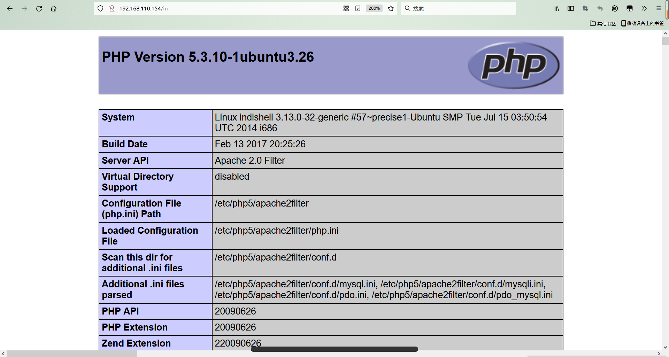Click the vertical scrollbar down arrow
Image resolution: width=669 pixels, height=357 pixels.
[x=665, y=347]
